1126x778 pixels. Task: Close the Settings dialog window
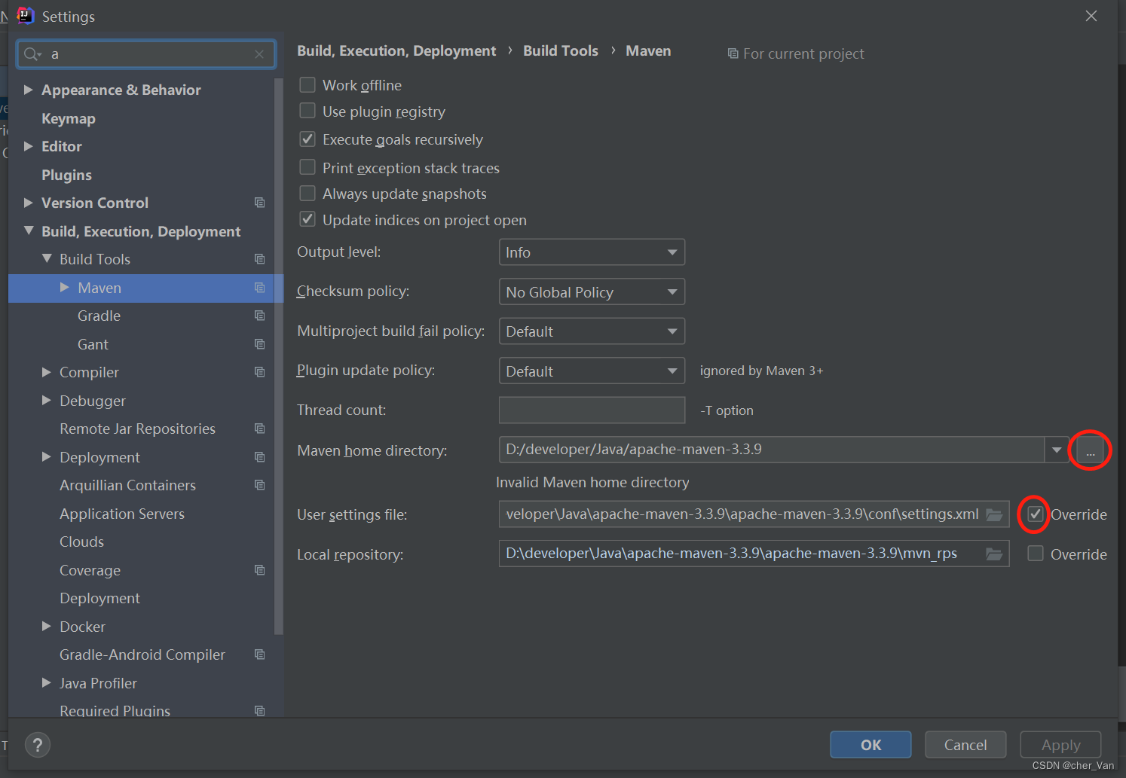pyautogui.click(x=1091, y=16)
